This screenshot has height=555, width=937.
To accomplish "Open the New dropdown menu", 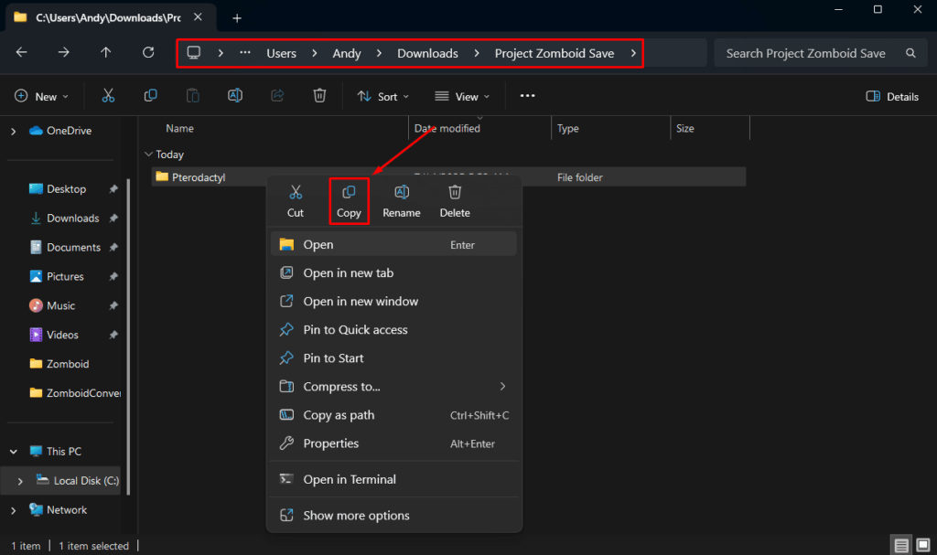I will (x=41, y=96).
